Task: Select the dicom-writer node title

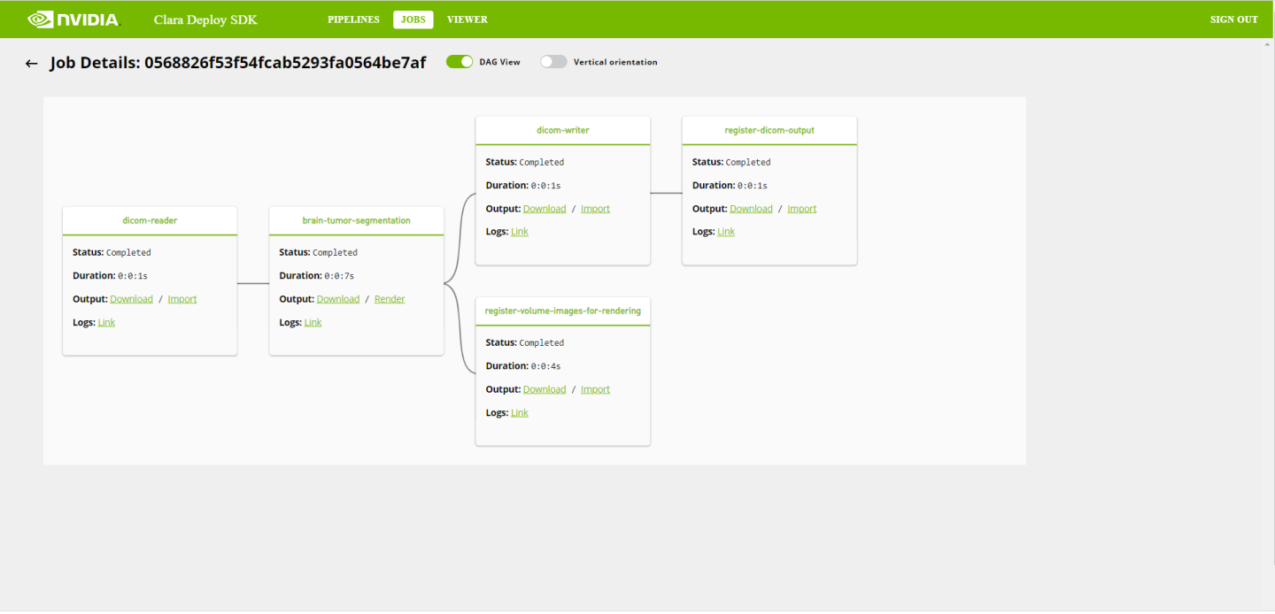Action: [x=562, y=130]
